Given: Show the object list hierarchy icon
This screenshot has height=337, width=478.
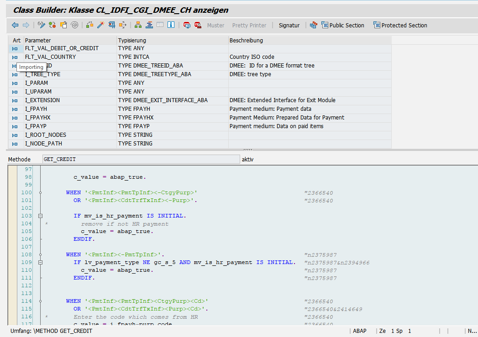Looking at the screenshot, I should coord(138,25).
